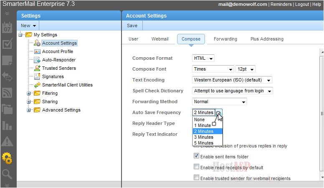The image size is (324, 188).
Task: Choose 5 Minutes auto save option
Action: 208,143
